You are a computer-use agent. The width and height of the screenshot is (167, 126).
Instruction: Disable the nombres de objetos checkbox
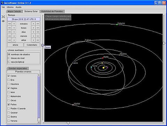pyautogui.click(x=9, y=54)
